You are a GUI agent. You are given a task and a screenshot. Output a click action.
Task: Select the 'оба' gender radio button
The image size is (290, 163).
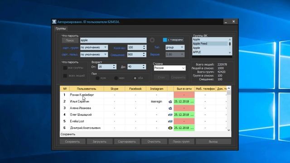(135, 78)
